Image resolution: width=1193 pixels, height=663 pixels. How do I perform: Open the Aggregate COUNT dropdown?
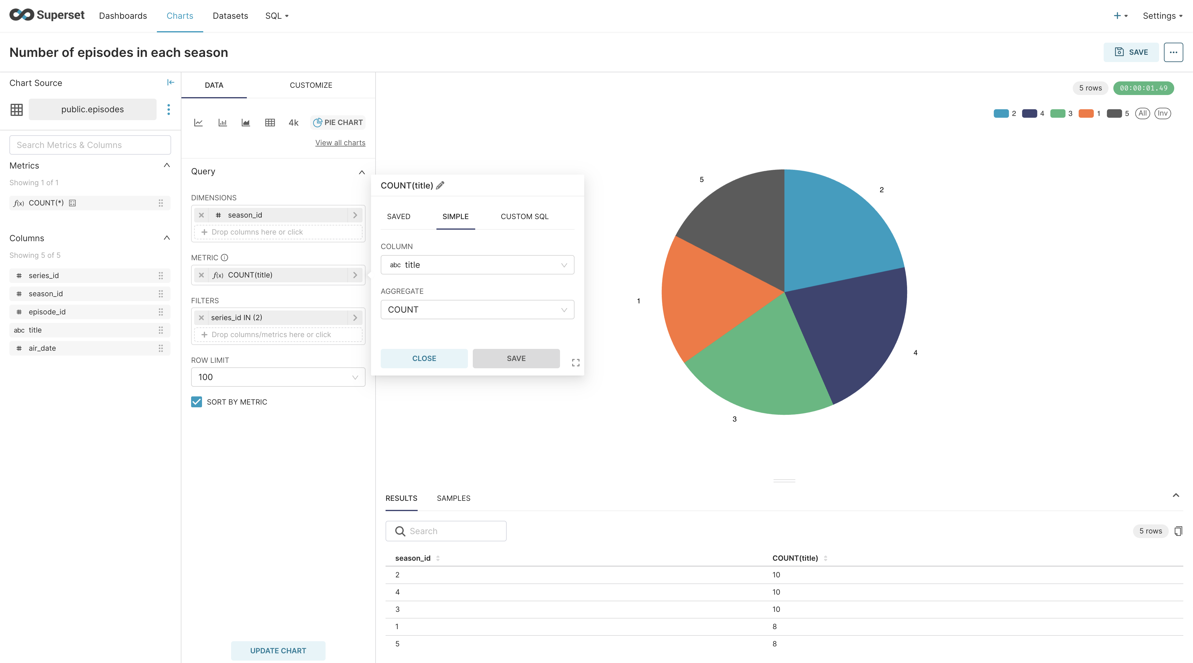477,310
